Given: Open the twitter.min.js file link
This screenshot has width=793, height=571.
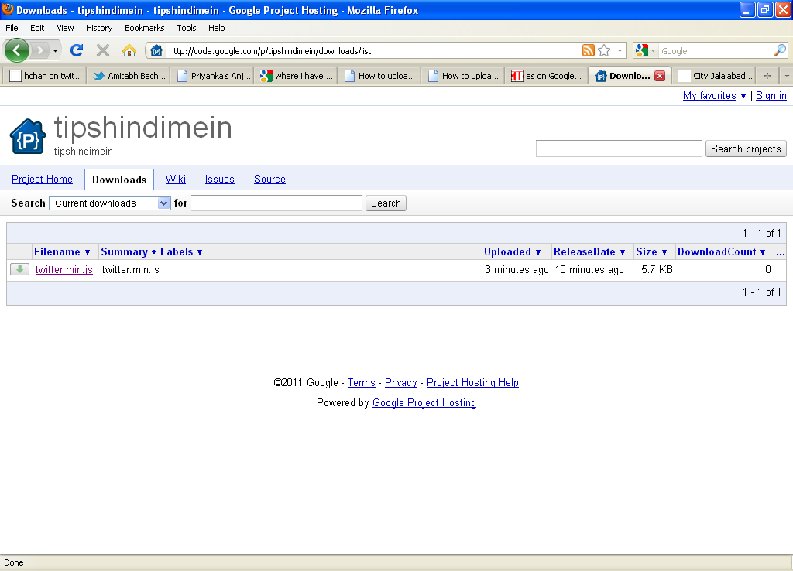Looking at the screenshot, I should coord(64,269).
